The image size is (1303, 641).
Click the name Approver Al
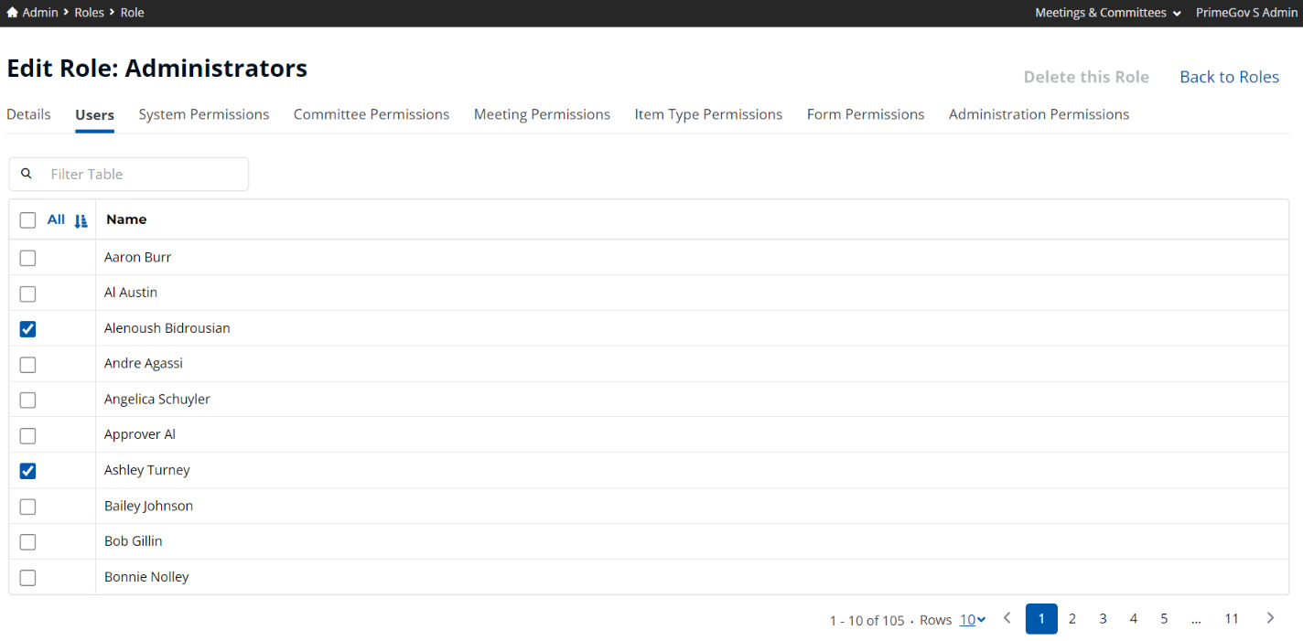(x=139, y=434)
